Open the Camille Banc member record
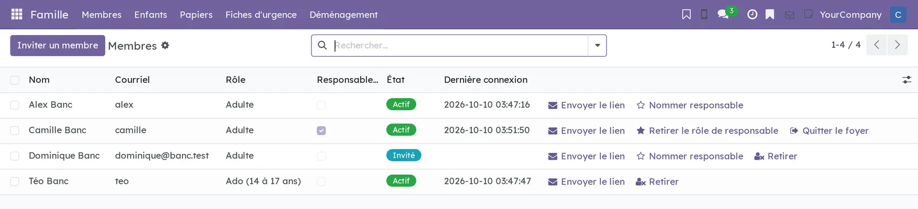 [x=57, y=130]
